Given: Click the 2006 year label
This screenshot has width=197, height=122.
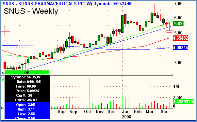Looking at the screenshot, I should (x=126, y=117).
